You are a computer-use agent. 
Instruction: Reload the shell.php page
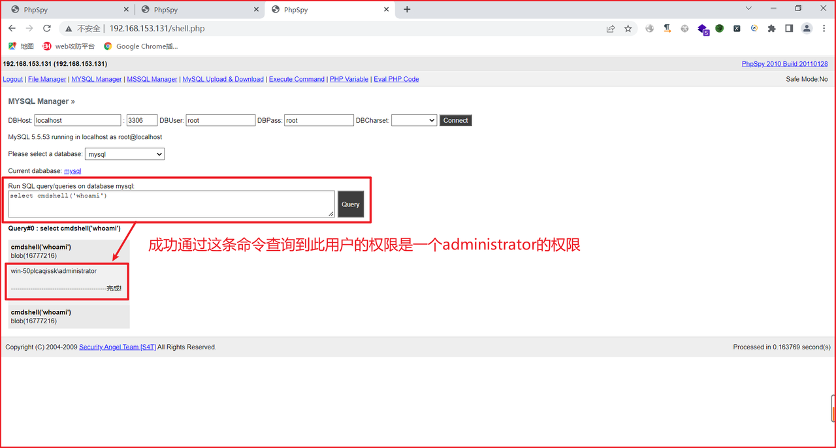click(x=47, y=28)
